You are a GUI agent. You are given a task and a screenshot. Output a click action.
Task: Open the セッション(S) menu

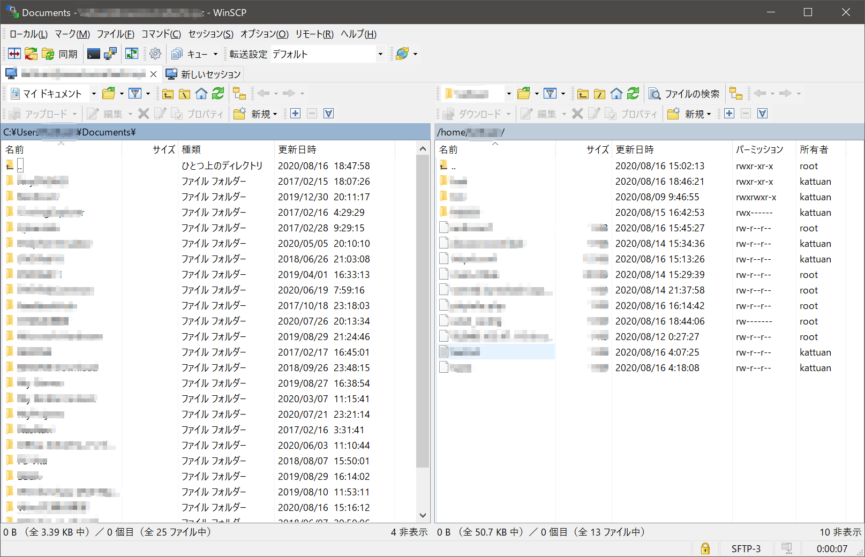pos(211,34)
